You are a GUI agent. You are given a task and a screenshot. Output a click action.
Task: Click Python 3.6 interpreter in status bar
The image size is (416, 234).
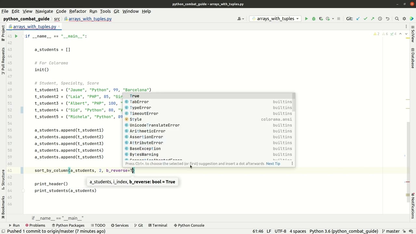point(344,231)
